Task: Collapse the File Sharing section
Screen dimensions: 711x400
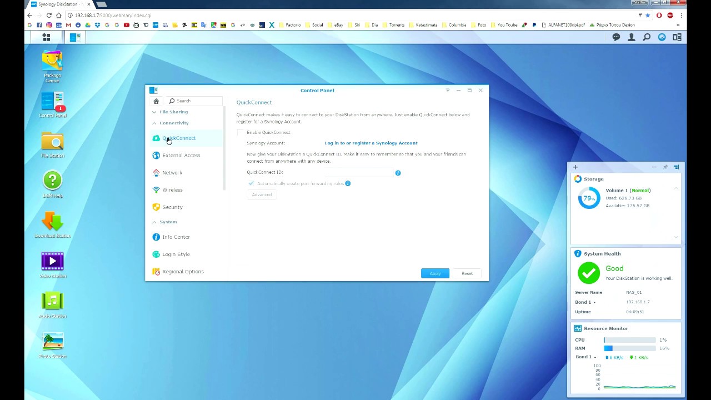Action: click(154, 112)
